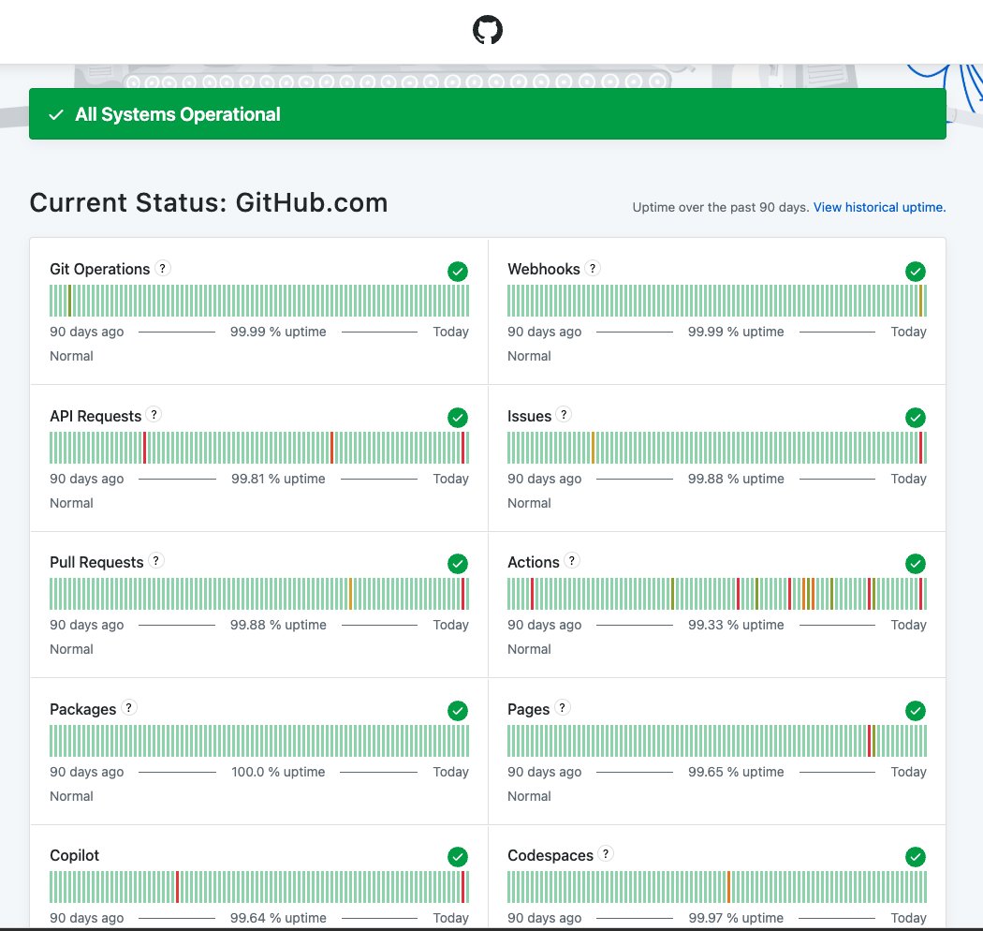The image size is (983, 931).
Task: Select Packages uptime bar chart
Action: (259, 741)
